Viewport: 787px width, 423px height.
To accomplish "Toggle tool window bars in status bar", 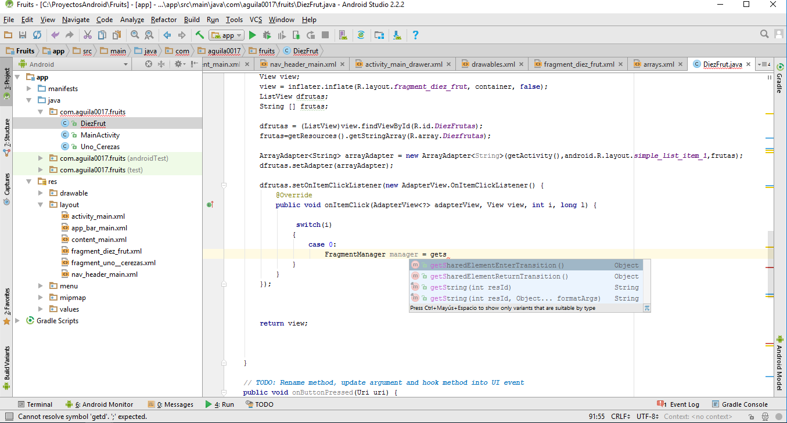I will tap(8, 416).
